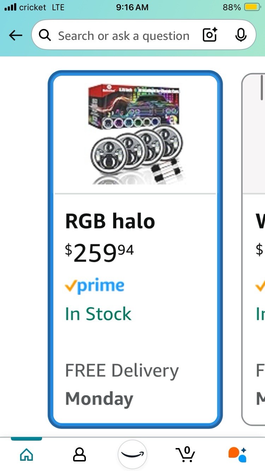Tap the FREE Delivery Monday text
This screenshot has width=265, height=471.
pyautogui.click(x=122, y=385)
